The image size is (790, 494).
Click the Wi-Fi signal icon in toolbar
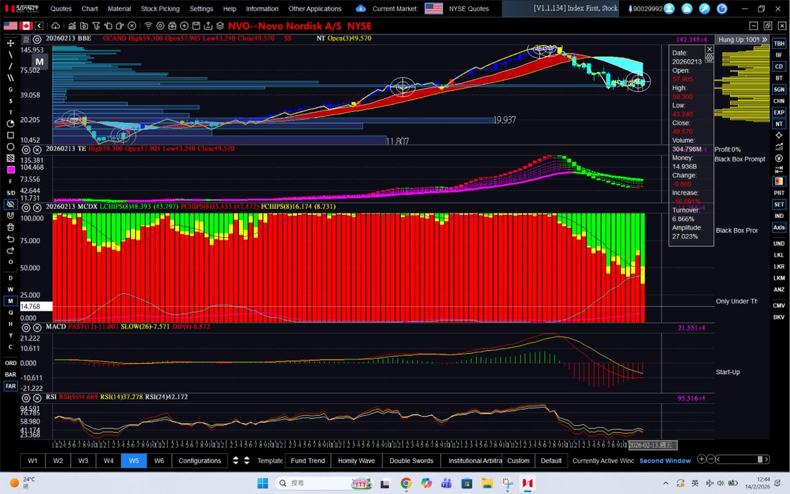point(148,26)
